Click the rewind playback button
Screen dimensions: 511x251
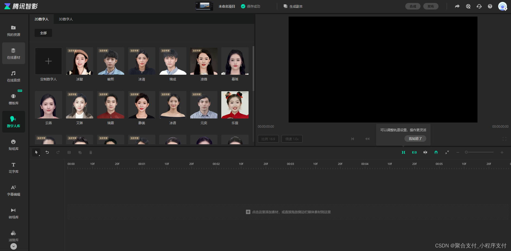[367, 139]
